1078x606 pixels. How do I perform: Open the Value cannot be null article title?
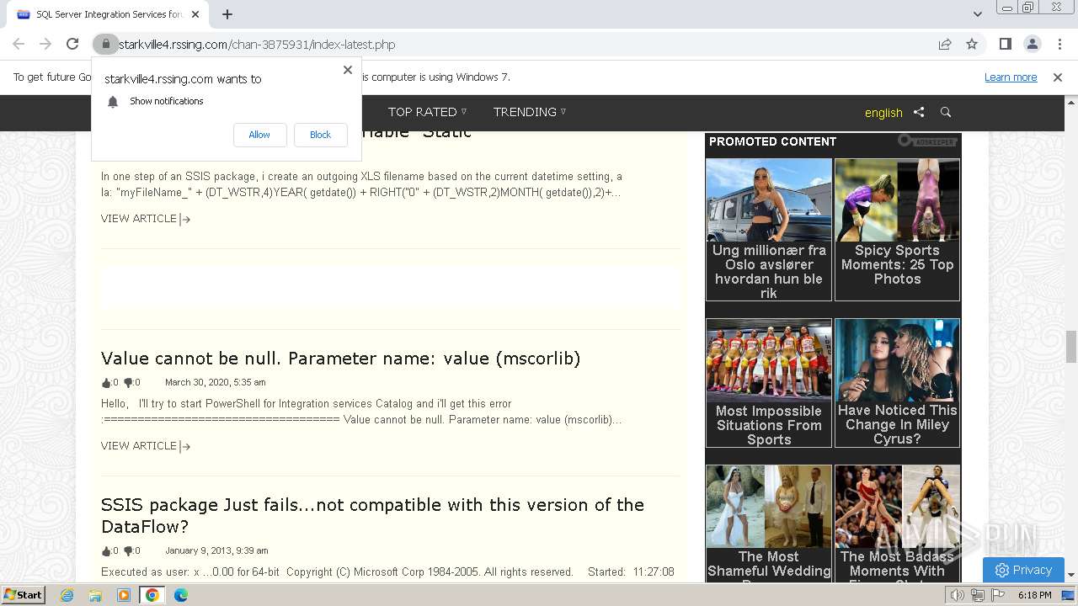[340, 359]
